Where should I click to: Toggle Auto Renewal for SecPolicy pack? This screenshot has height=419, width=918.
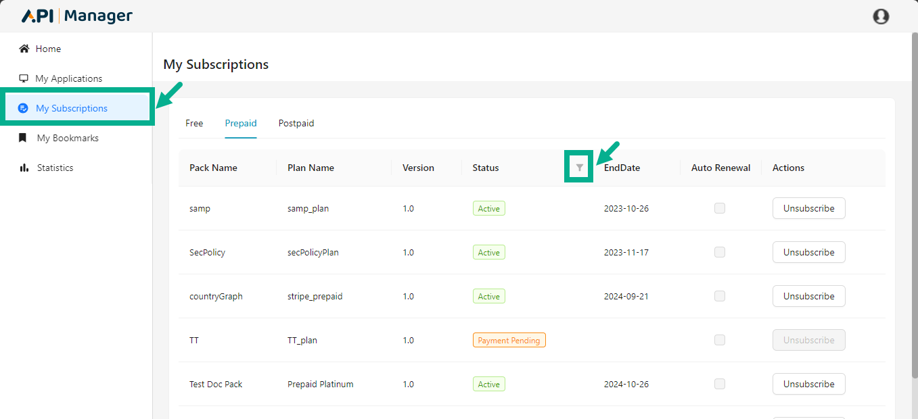719,251
